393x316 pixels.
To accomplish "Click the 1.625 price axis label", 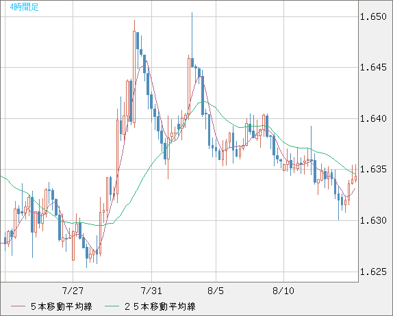I will 373,272.
